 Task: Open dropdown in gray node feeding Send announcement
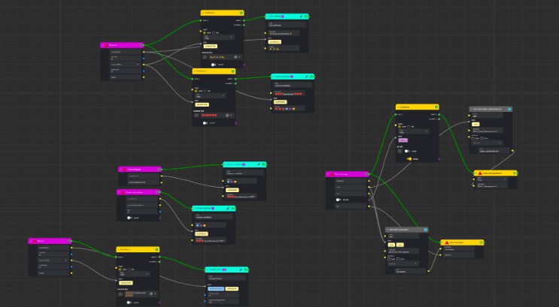487,143
